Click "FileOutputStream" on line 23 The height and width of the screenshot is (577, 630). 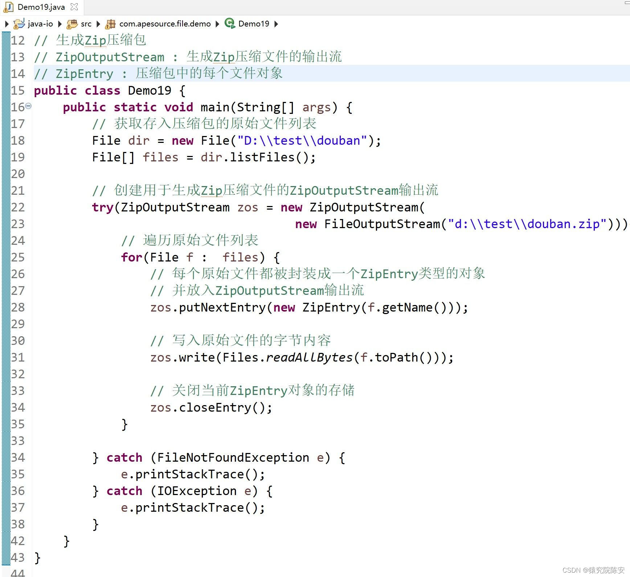coord(382,224)
